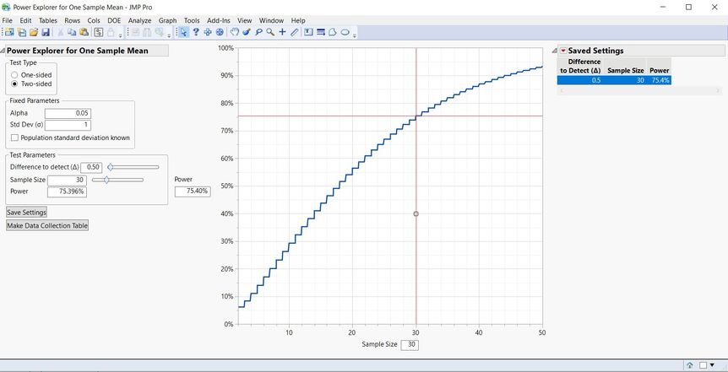Select the Scroller tool icon
The height and width of the screenshot is (372, 728).
pyautogui.click(x=220, y=32)
